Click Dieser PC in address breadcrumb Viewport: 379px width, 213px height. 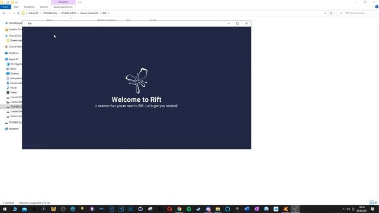34,13
